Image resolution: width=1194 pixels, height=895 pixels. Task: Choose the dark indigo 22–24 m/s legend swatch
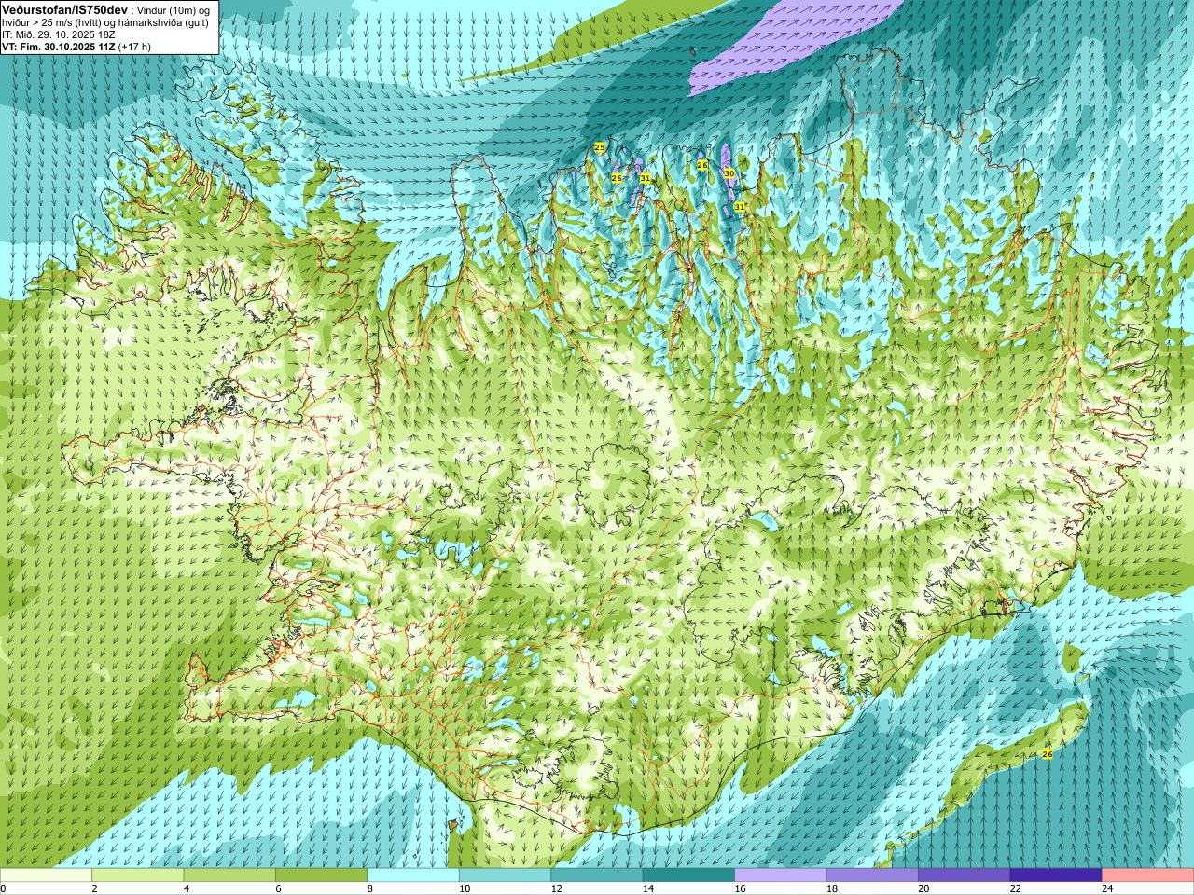click(x=1056, y=875)
